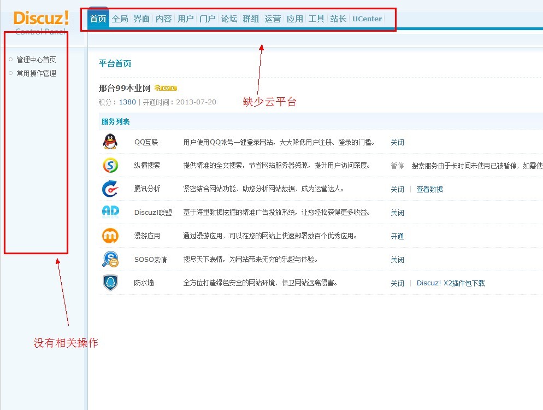Open the 站长 tab
The height and width of the screenshot is (410, 543).
coord(338,19)
